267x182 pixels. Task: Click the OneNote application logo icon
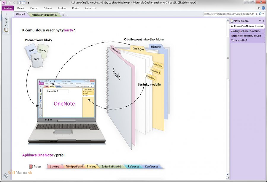click(4, 3)
